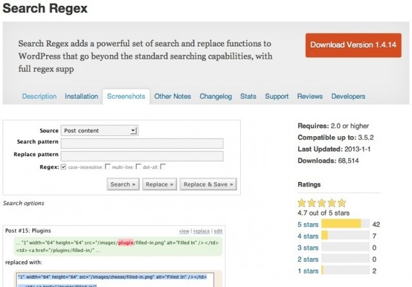412x287 pixels.
Task: Click the Replace » button
Action: (160, 184)
